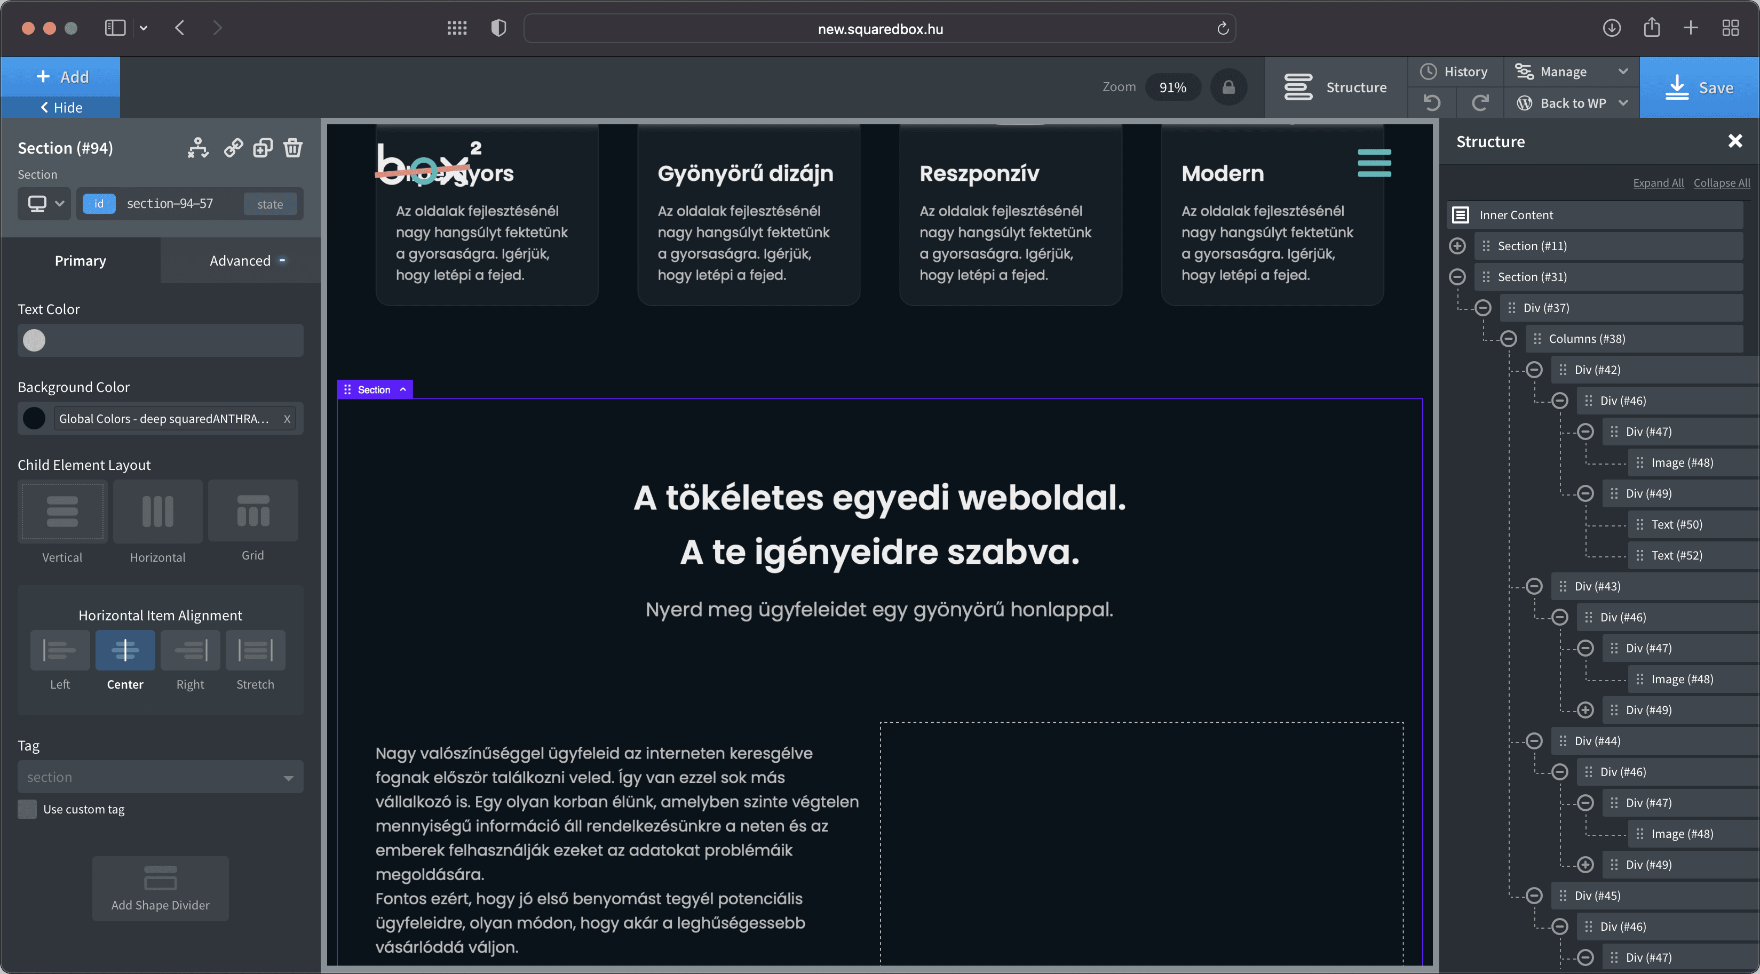Click the parent element hierarchy icon
The height and width of the screenshot is (974, 1760).
click(x=197, y=148)
